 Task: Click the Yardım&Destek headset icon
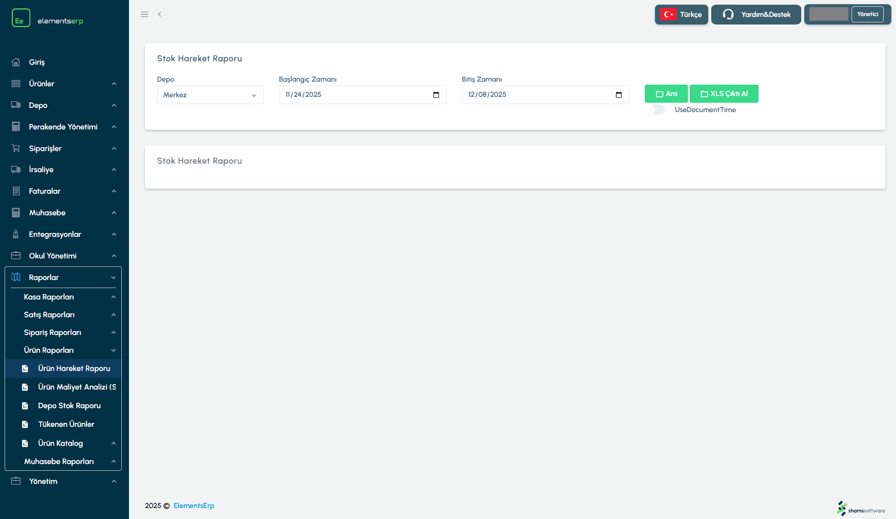coord(728,14)
